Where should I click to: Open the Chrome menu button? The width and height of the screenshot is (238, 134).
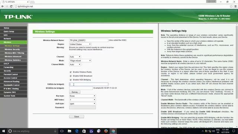[x=235, y=6]
